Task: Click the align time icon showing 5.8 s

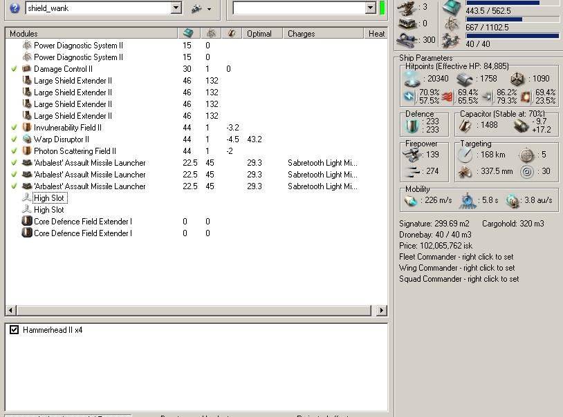Action: coord(468,201)
